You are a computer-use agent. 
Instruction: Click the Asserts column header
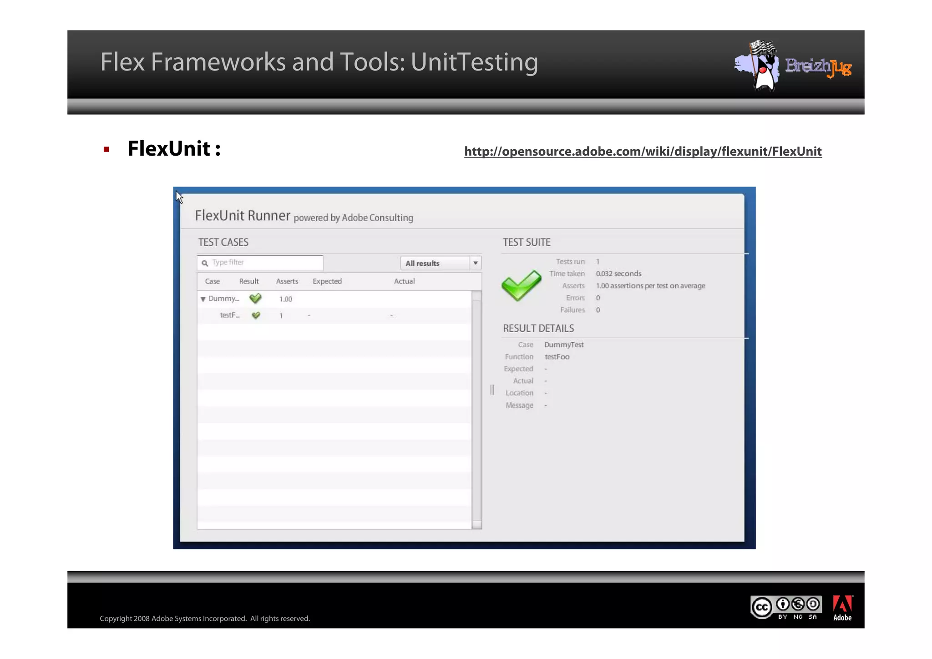click(x=287, y=281)
